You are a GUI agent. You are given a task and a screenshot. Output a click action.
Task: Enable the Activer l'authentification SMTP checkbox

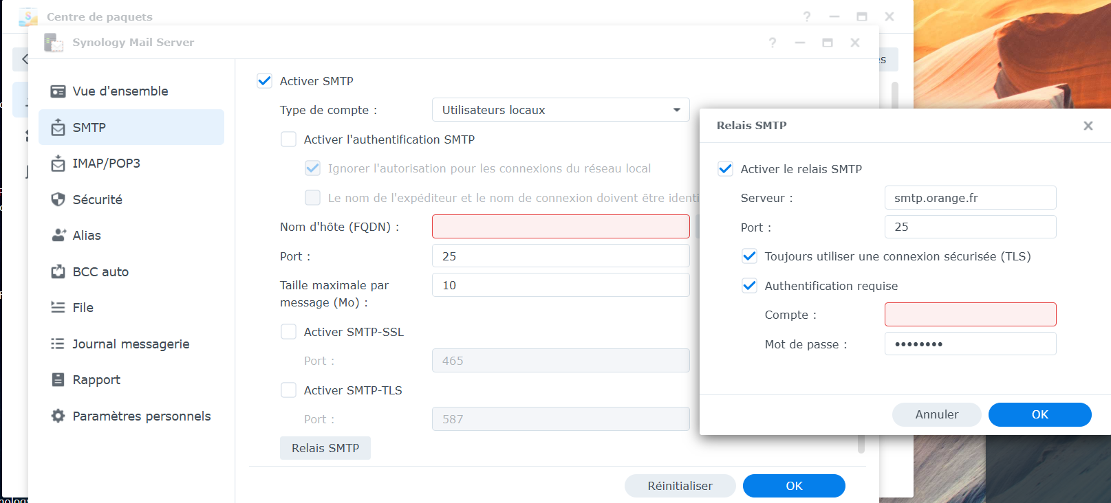pos(289,139)
